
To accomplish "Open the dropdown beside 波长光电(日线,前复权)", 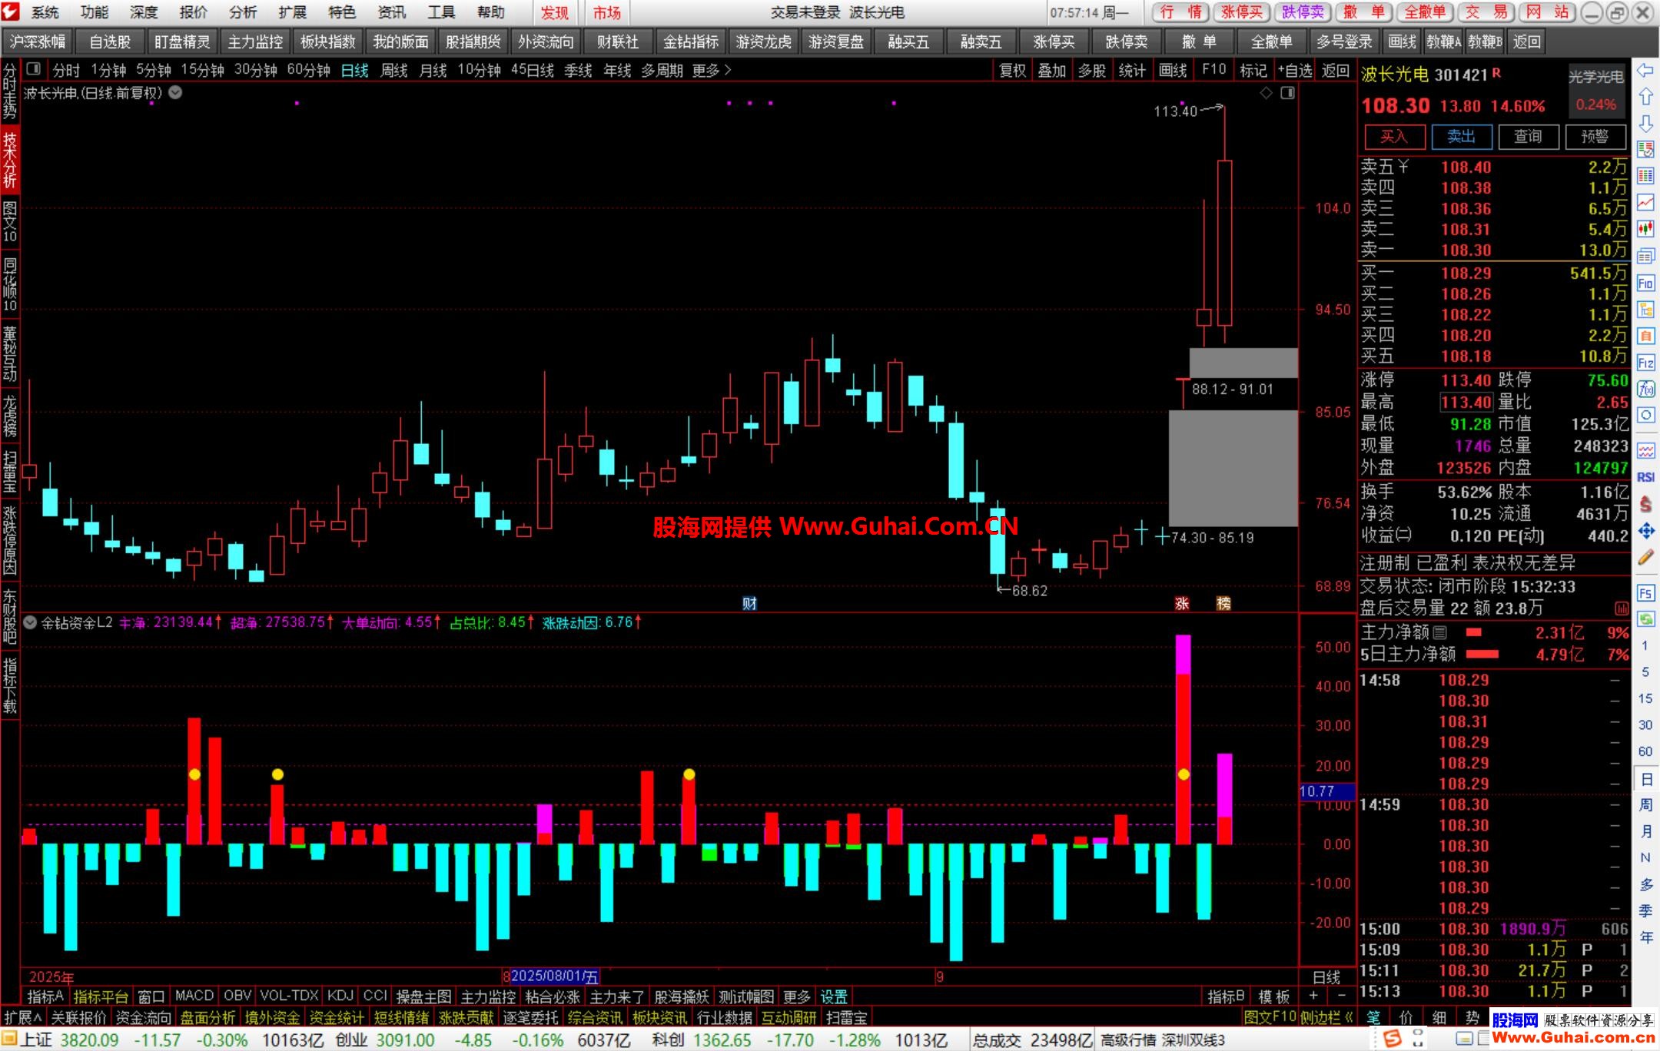I will pyautogui.click(x=175, y=92).
